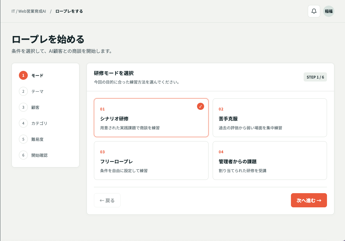Click the 研修モードを選択 title
Viewport: 345px width, 241px height.
114,73
